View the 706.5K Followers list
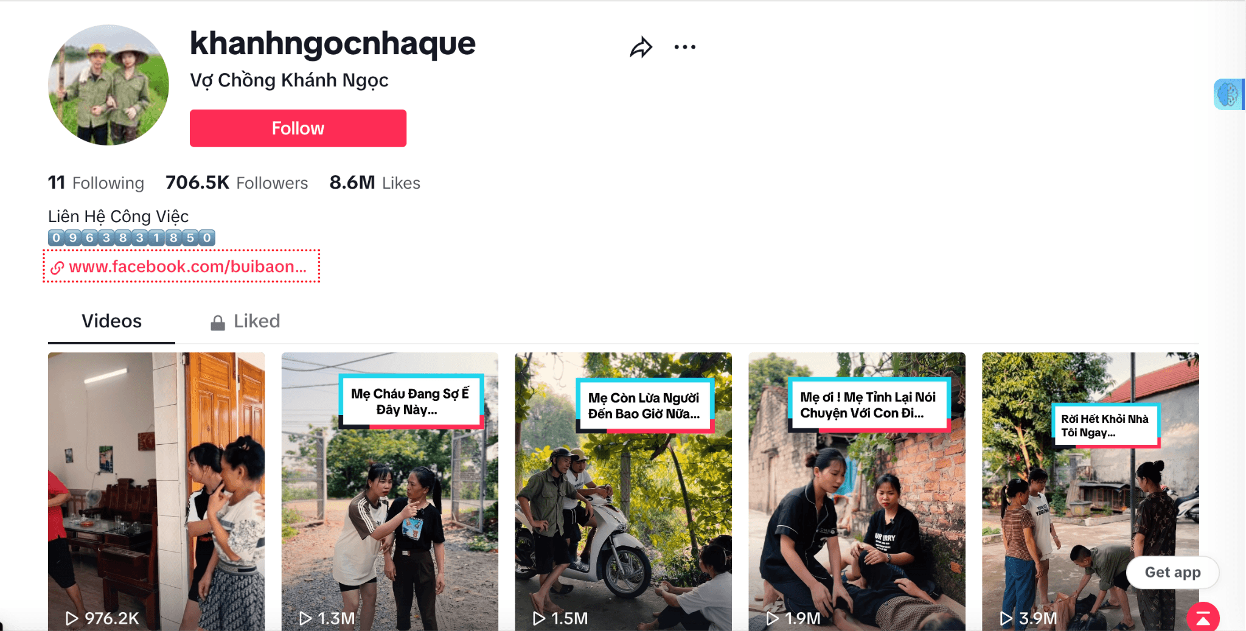1246x631 pixels. 237,183
